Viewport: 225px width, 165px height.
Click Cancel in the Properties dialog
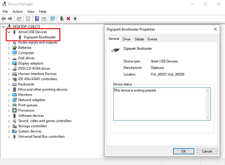tap(207, 151)
